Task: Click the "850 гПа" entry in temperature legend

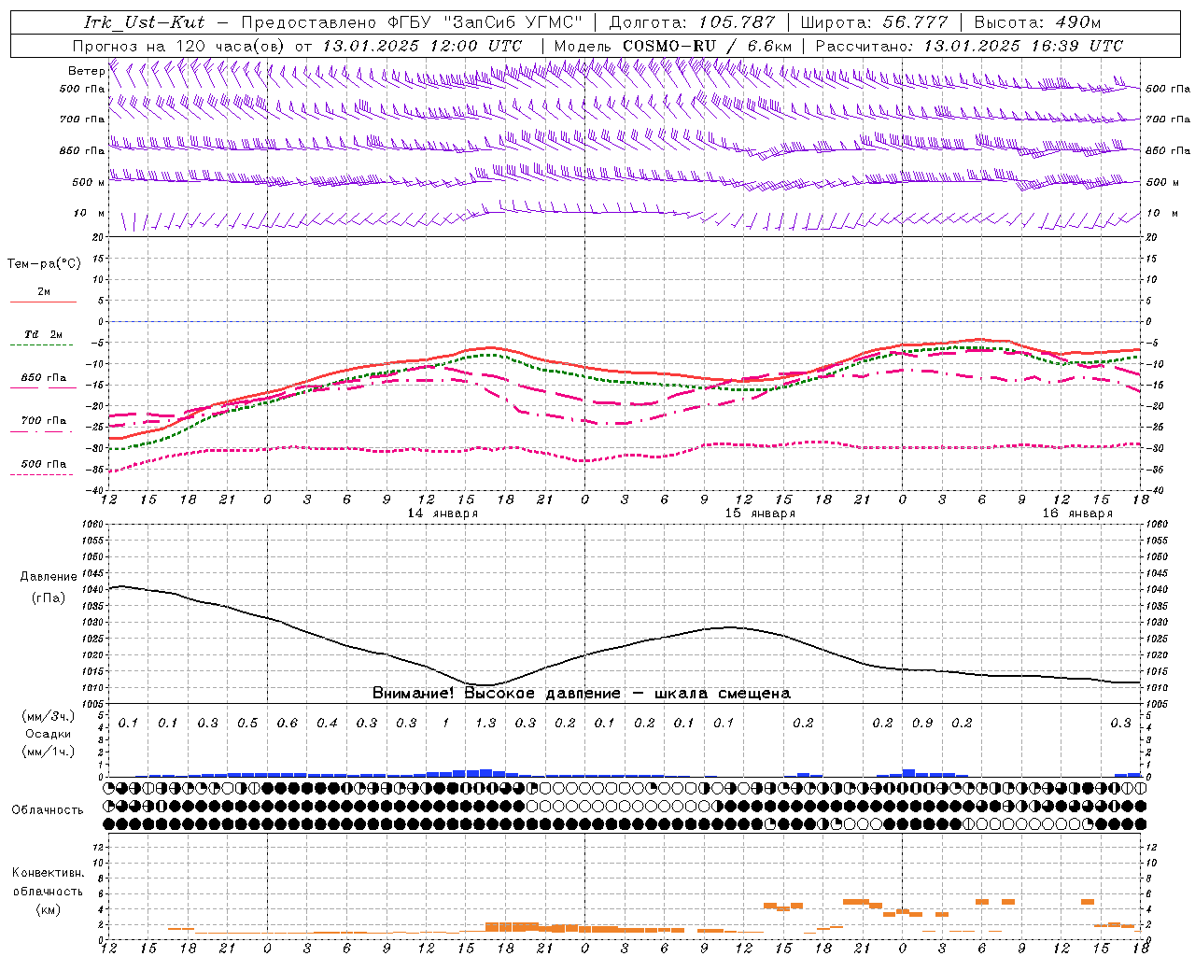Action: [44, 378]
